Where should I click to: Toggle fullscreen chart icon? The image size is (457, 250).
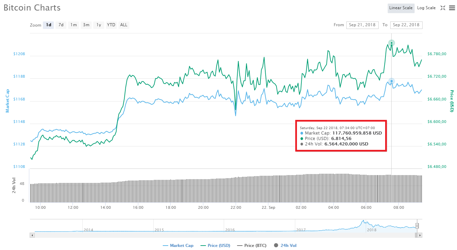pos(443,8)
